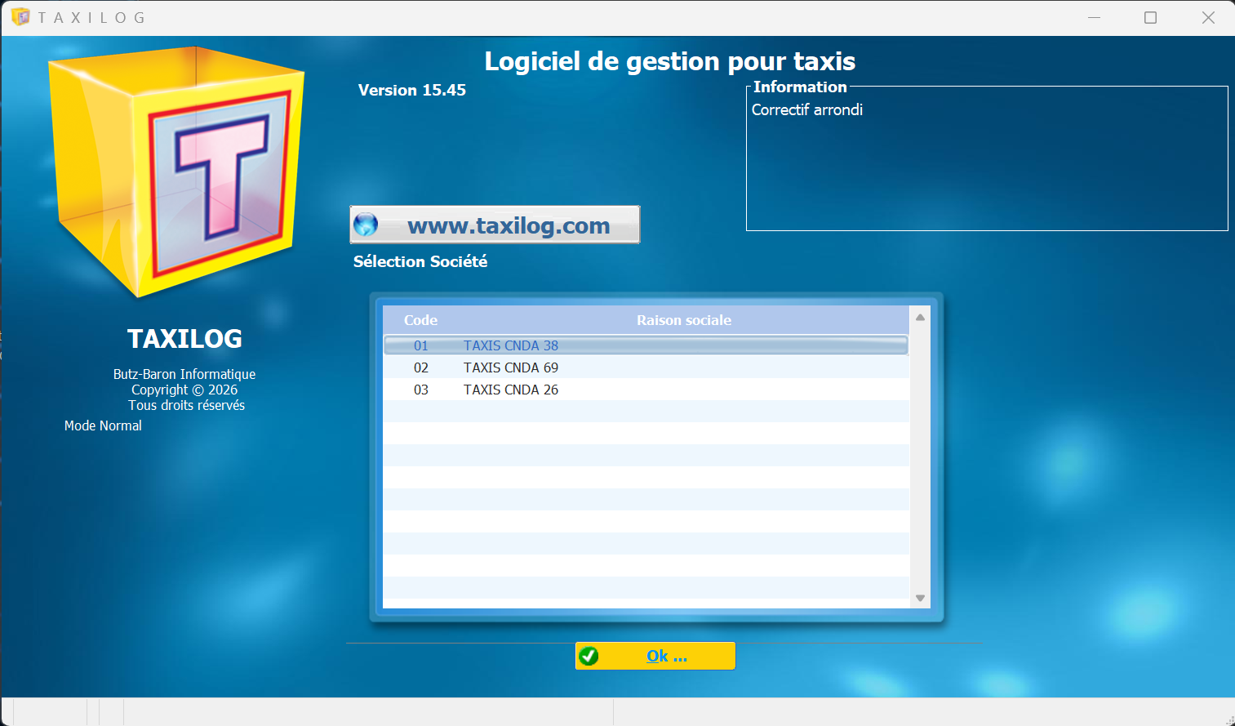Confirm selection with the Ok button
The image size is (1235, 726).
point(655,656)
